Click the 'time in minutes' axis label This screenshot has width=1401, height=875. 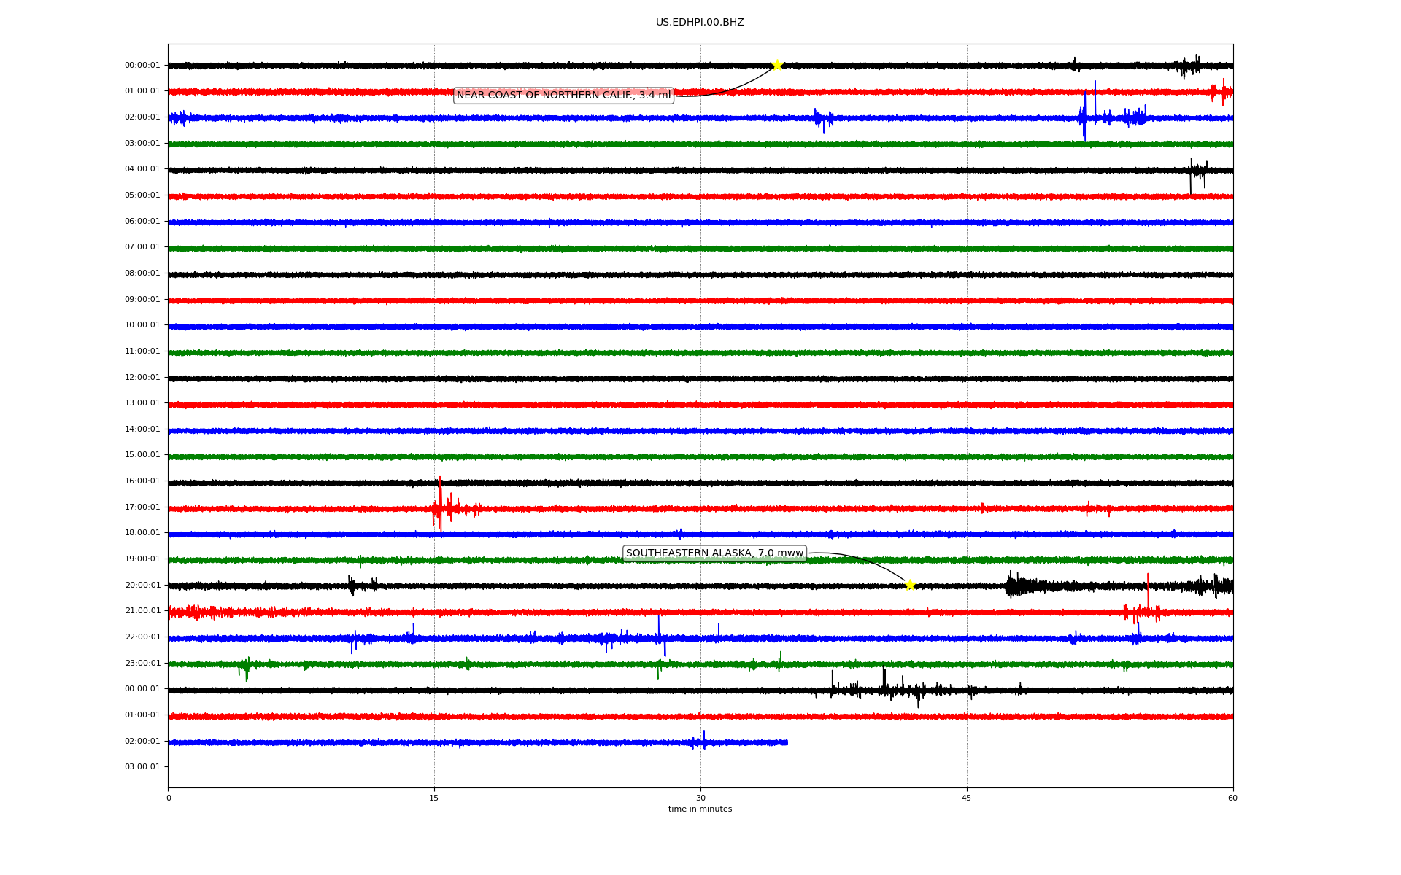click(700, 809)
